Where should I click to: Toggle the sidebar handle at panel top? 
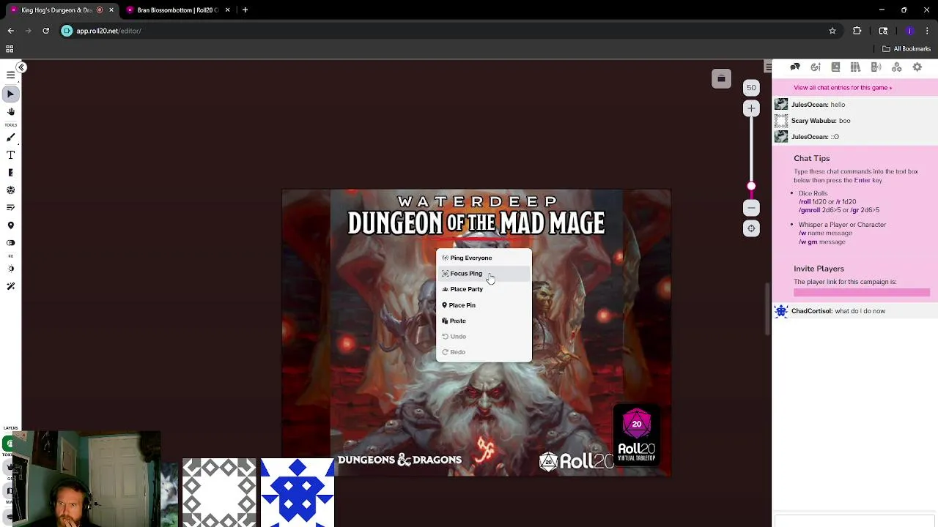[x=768, y=67]
